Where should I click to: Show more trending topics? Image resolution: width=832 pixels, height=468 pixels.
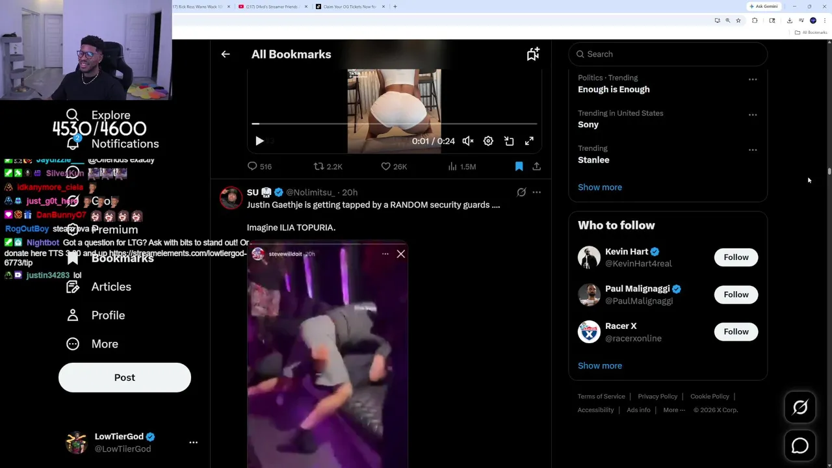[x=600, y=187]
